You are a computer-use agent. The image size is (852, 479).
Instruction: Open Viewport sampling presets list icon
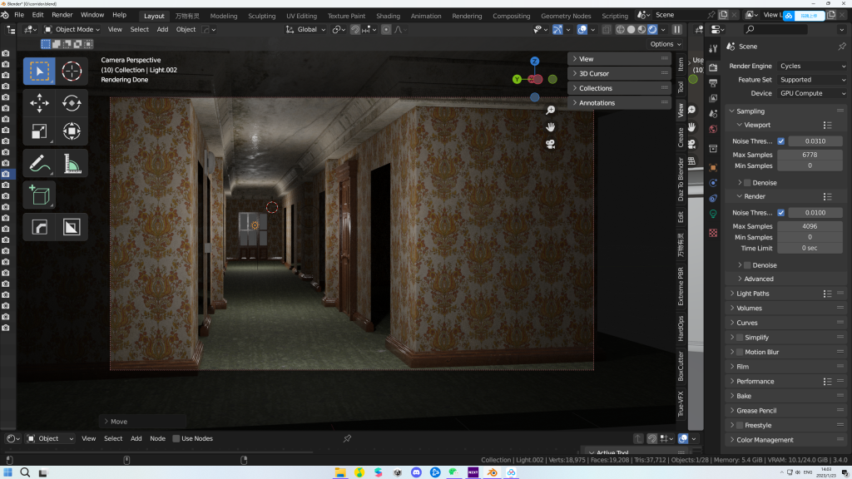(x=827, y=125)
